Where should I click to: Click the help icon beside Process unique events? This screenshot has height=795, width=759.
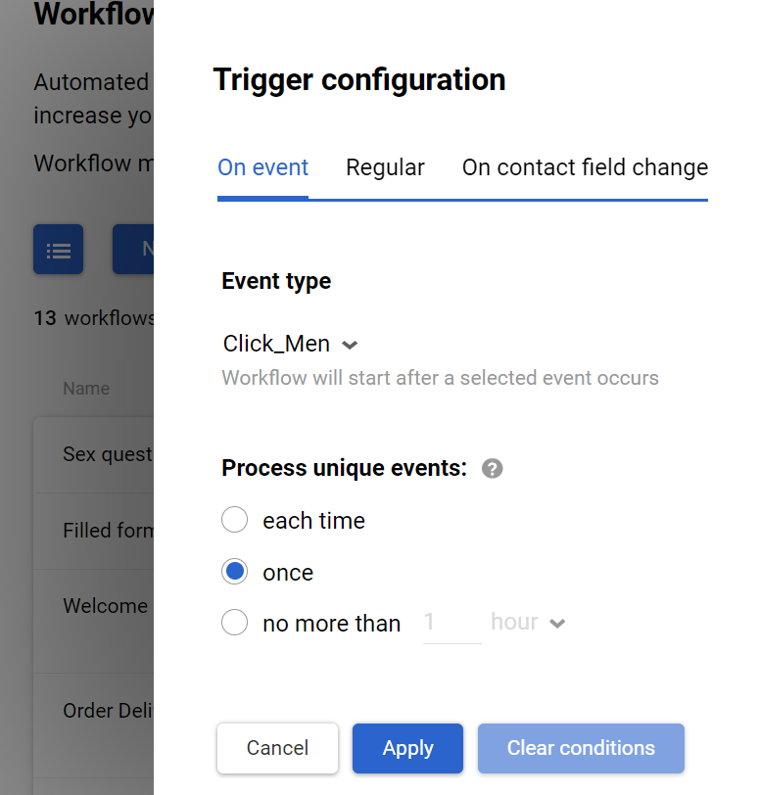493,469
